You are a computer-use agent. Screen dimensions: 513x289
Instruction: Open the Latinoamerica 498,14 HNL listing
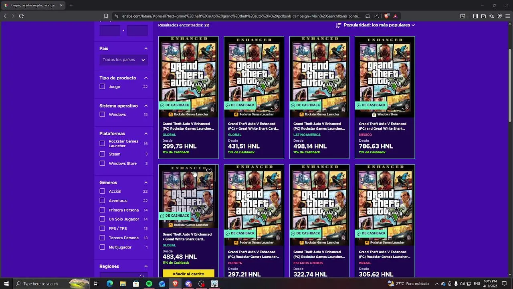(x=319, y=98)
